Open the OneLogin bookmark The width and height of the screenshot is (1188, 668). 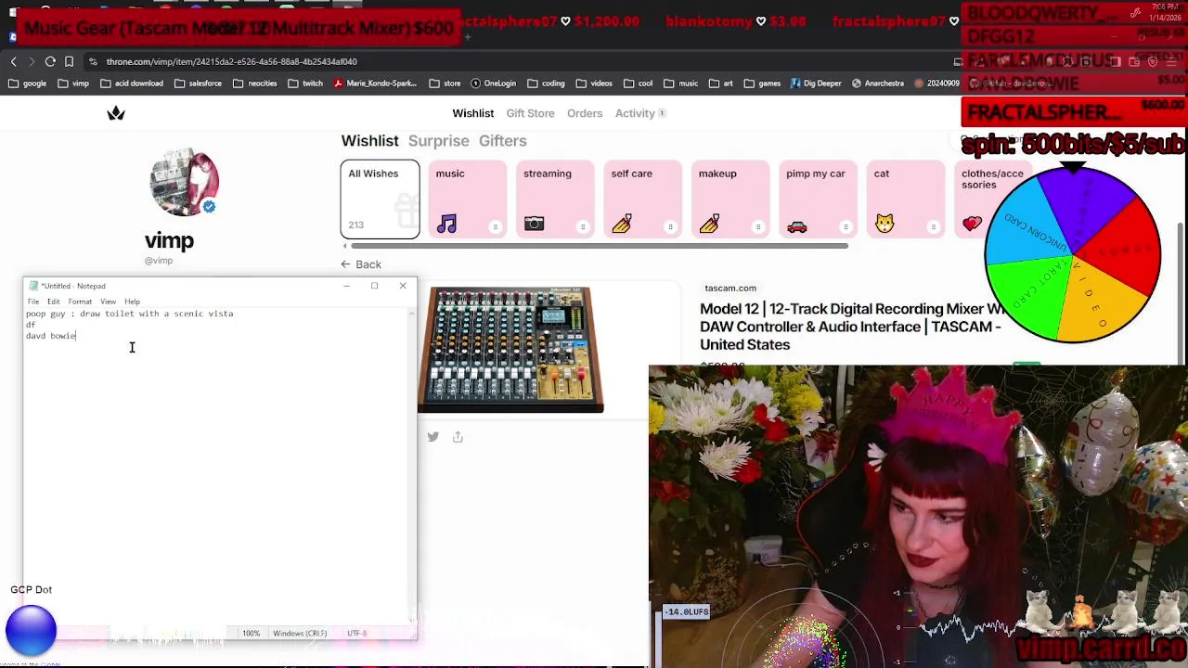(493, 83)
